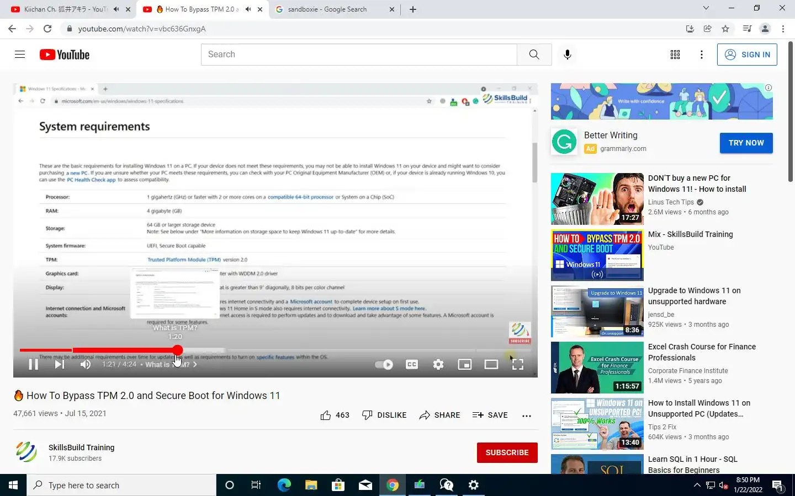Open File Explorer from taskbar

point(311,485)
